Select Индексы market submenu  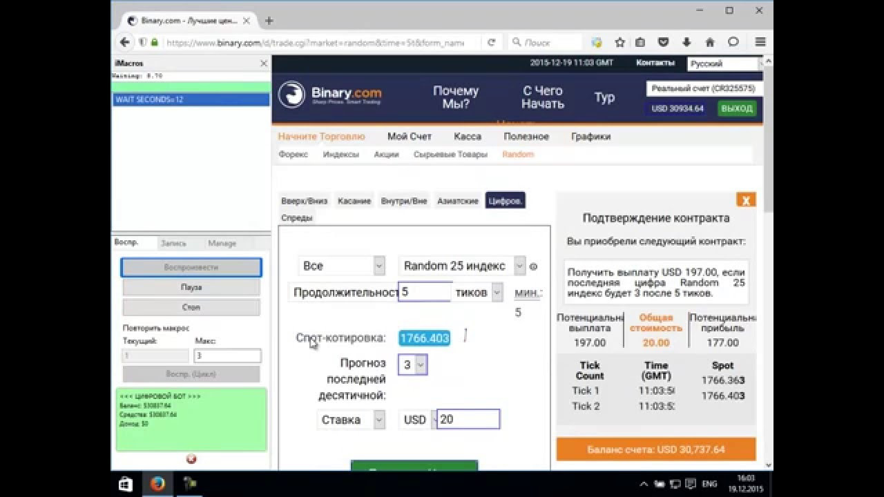[x=341, y=154]
